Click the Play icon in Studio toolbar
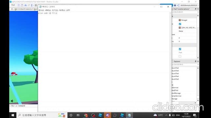Image resolution: width=211 pixels, height=118 pixels. click(x=32, y=5)
